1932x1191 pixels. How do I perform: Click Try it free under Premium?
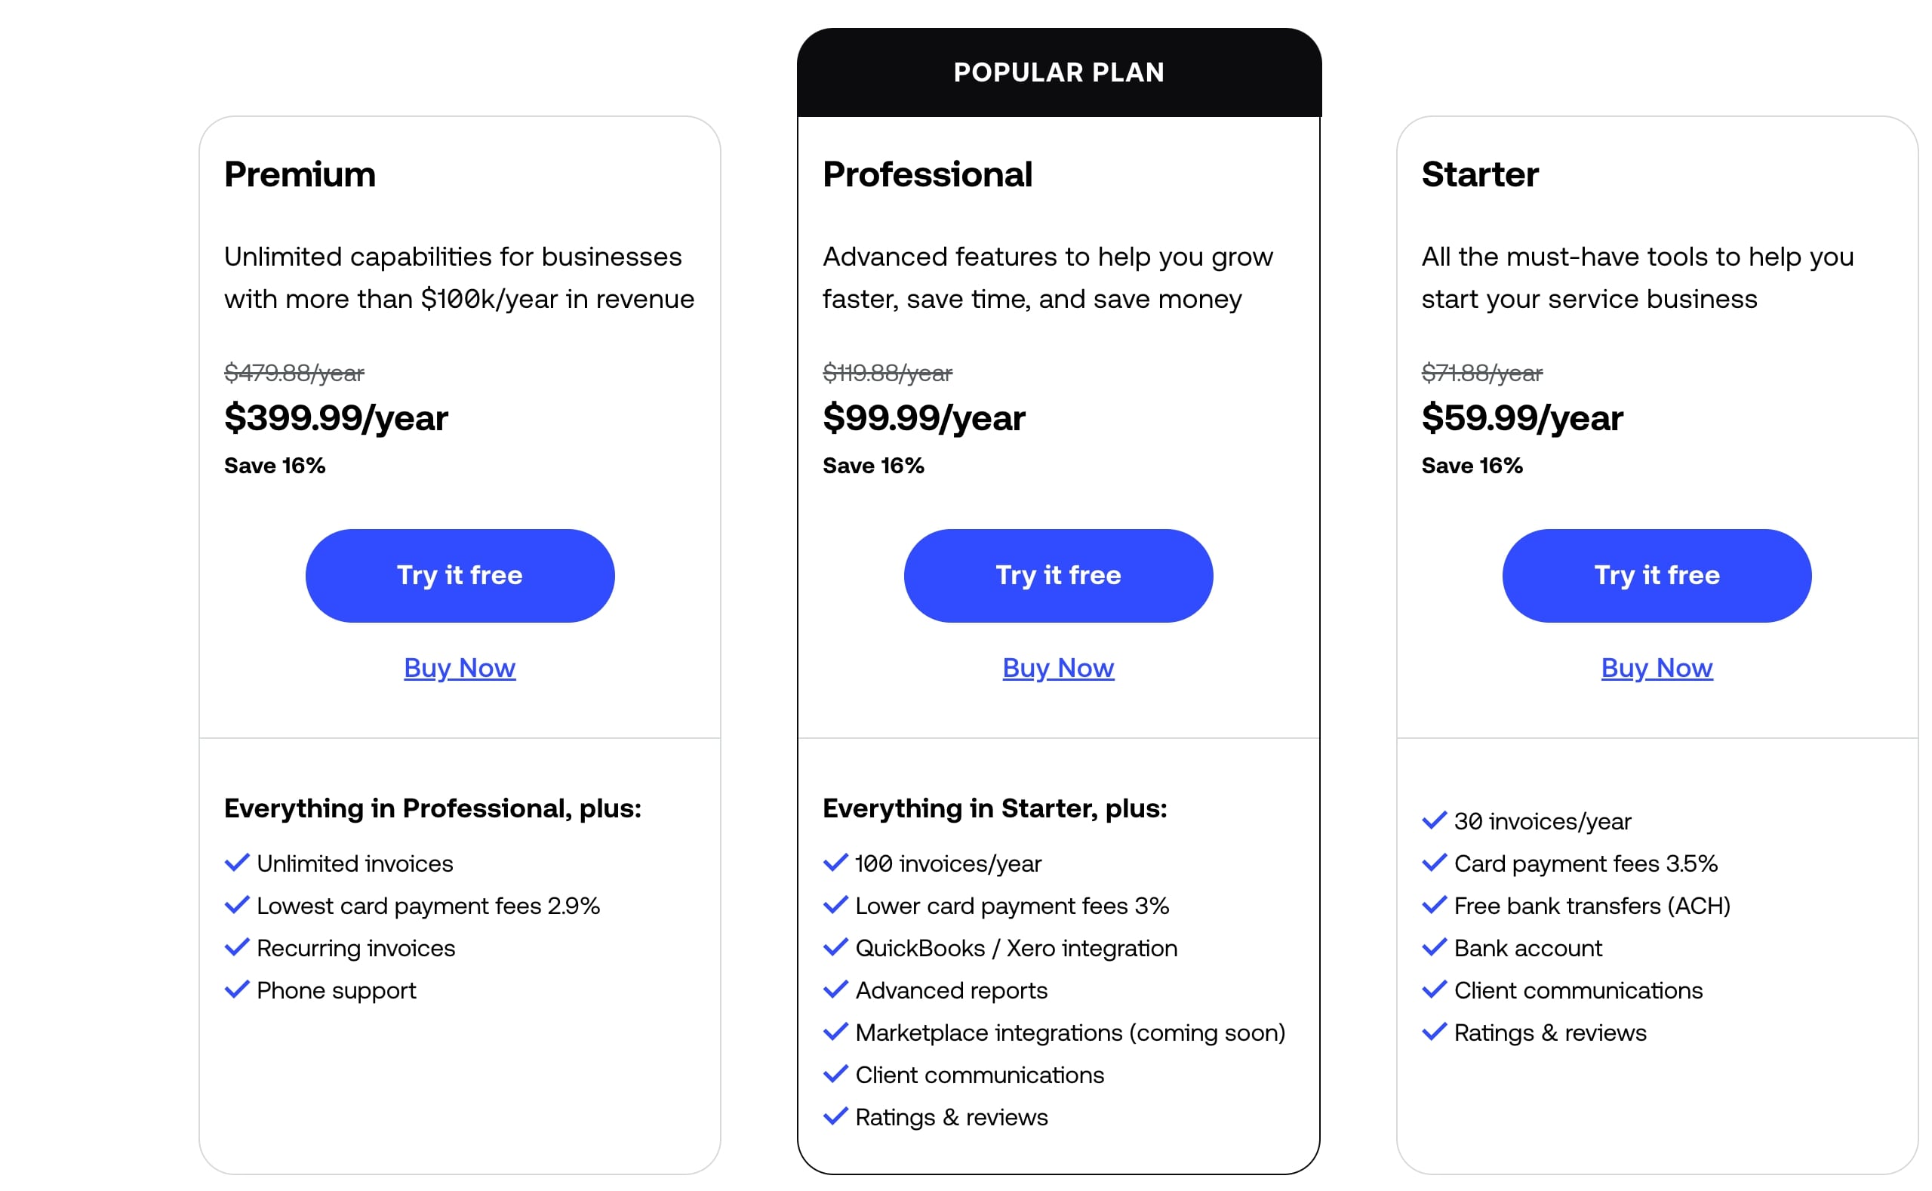click(460, 576)
